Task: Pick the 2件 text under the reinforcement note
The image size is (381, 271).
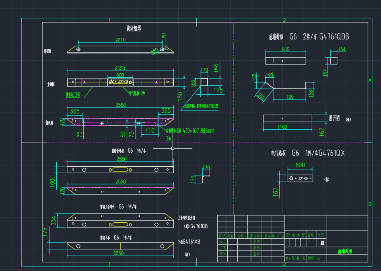Action: [169, 139]
